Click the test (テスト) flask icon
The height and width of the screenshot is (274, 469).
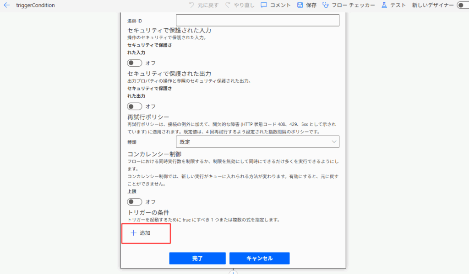(x=384, y=5)
